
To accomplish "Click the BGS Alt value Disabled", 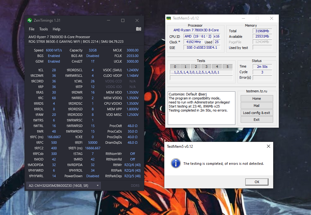I will click(93, 56).
